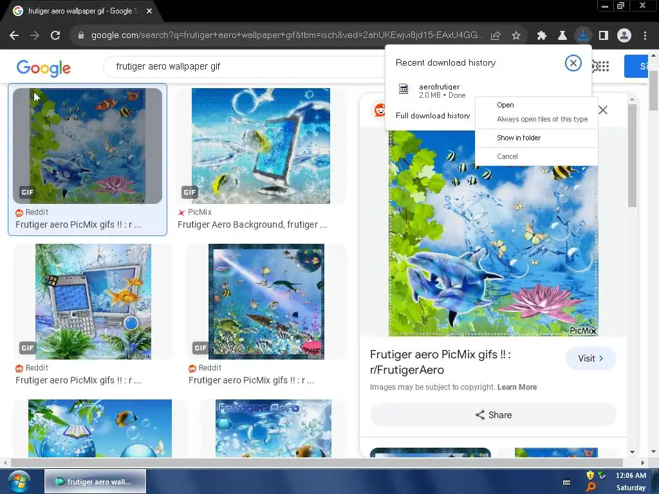Click the forward navigation arrow
This screenshot has height=494, width=659.
click(35, 36)
